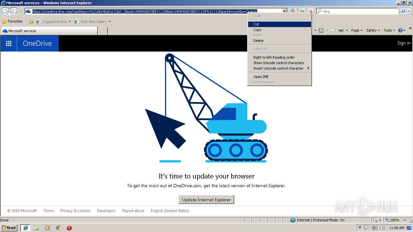Open Google Chrome taskbar icon
413x232 pixels.
58,228
